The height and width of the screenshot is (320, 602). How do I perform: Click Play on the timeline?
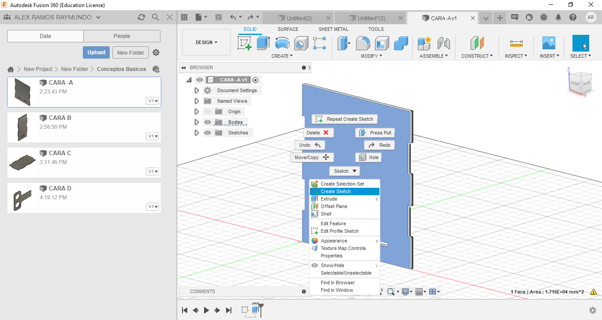206,310
